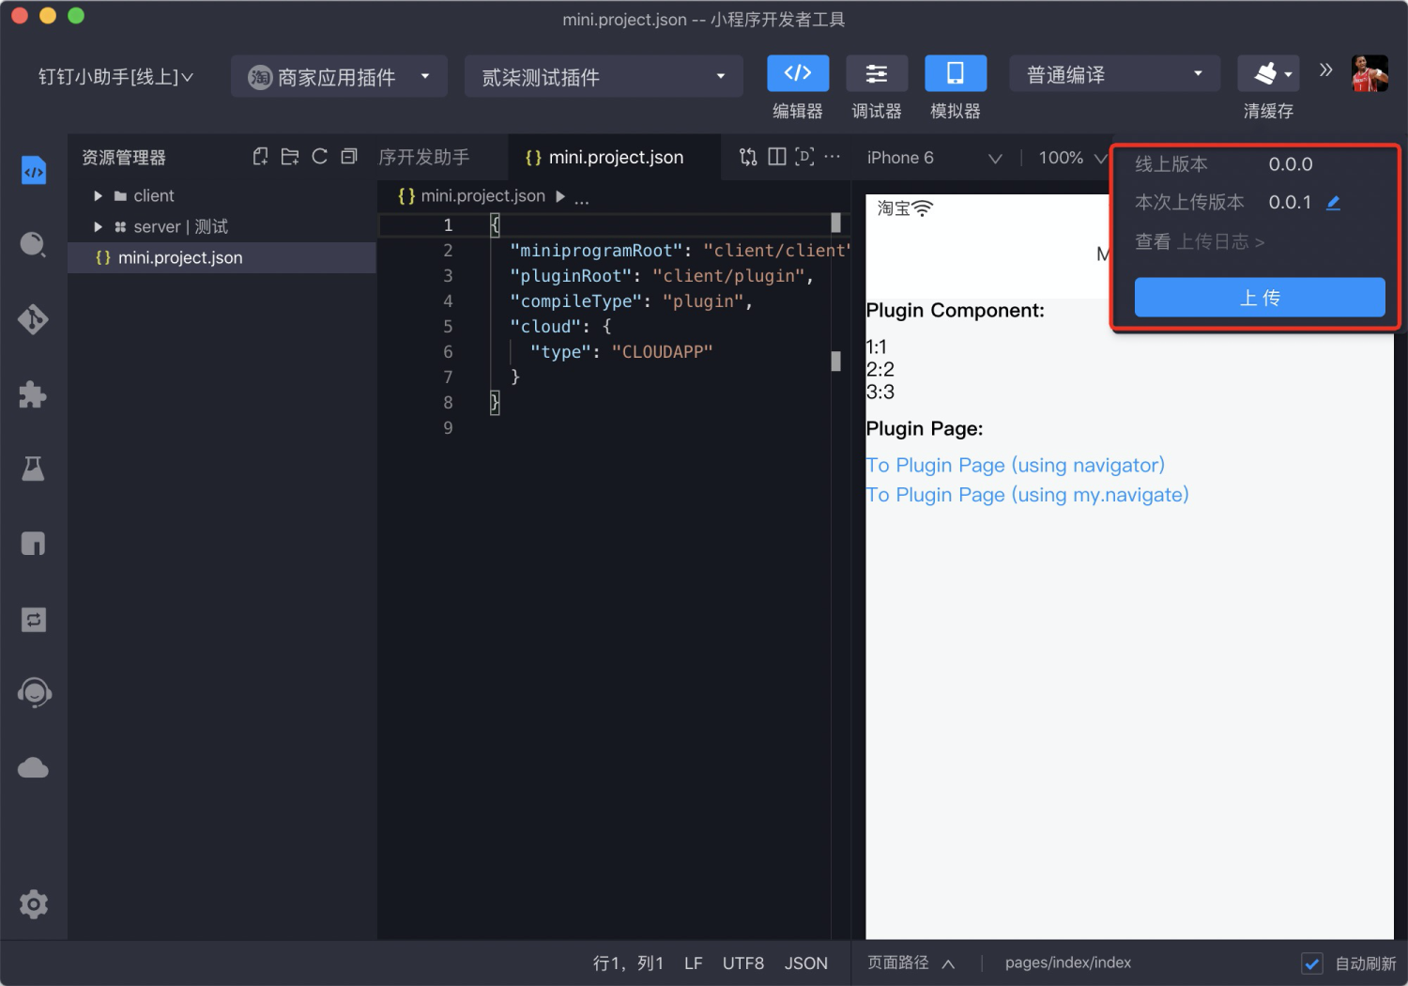1408x986 pixels.
Task: Click the "CLOUDAPP" value in the editor
Action: click(662, 351)
